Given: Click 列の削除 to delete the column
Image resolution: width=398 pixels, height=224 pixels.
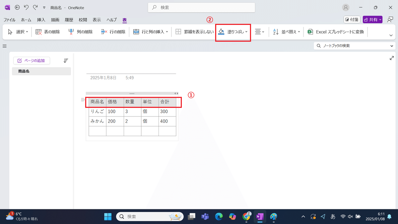Looking at the screenshot, I should click(x=81, y=32).
